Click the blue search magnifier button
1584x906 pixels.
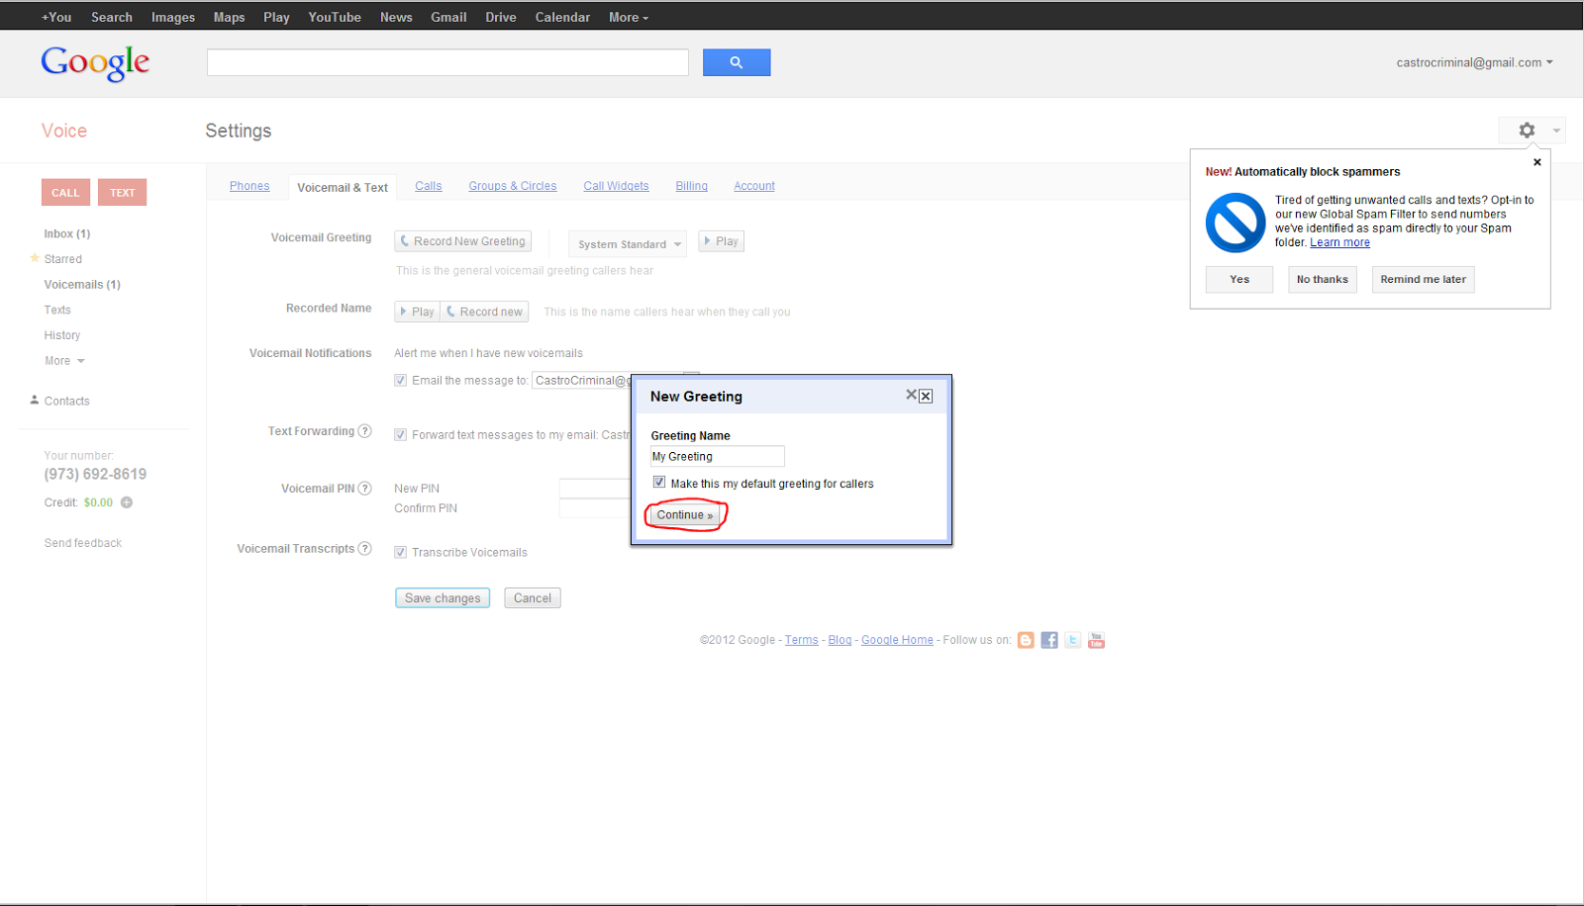click(x=737, y=62)
